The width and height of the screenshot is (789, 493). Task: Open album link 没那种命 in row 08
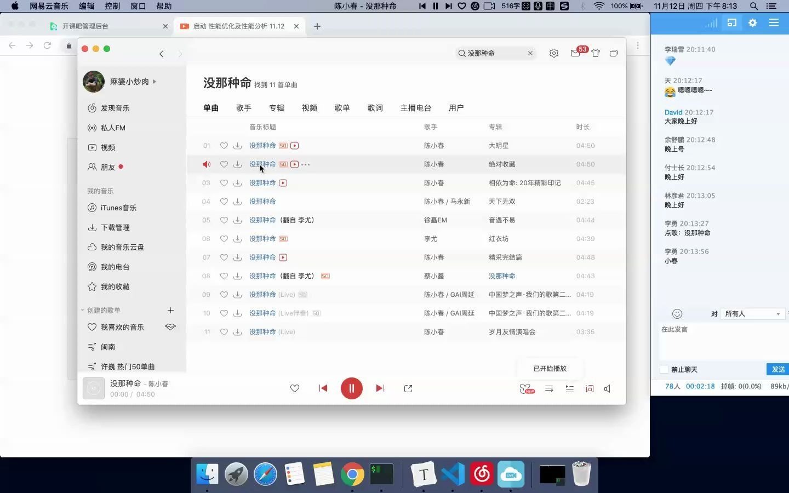pos(502,276)
